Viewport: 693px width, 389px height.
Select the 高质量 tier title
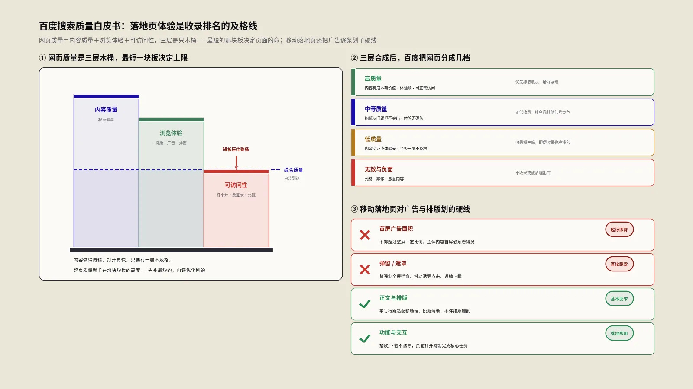(x=373, y=79)
